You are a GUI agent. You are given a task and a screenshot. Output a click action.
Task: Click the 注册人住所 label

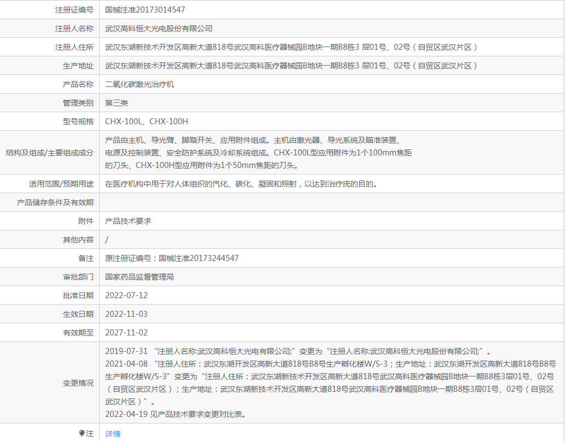click(74, 47)
